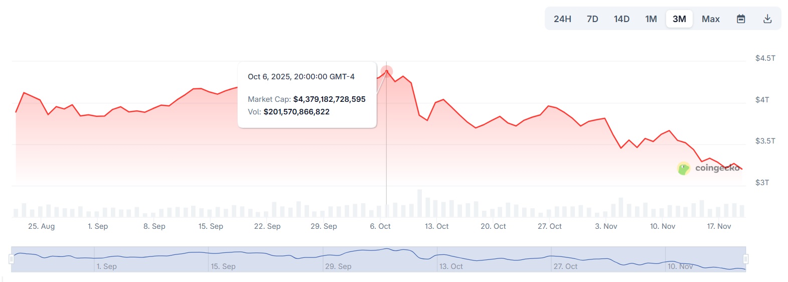Grab the right navigator range handle
Viewport: 788px width, 282px height.
(746, 259)
